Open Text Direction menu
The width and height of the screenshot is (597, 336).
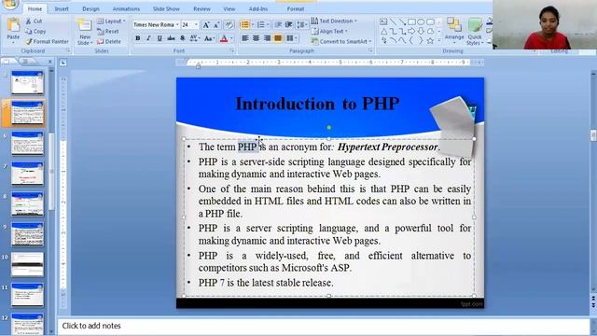pos(334,21)
